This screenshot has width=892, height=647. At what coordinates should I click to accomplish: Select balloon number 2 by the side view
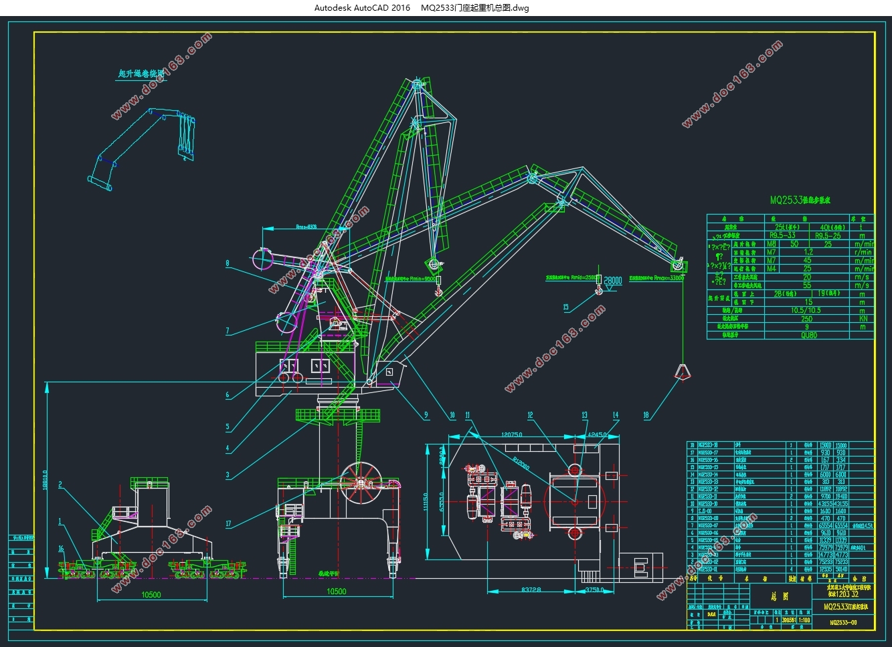point(60,485)
